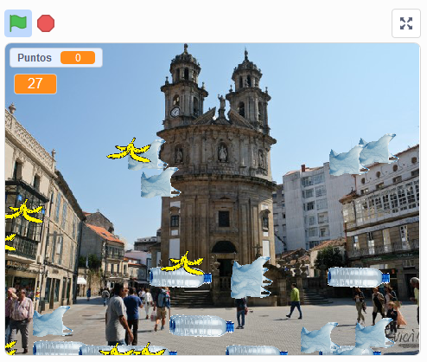Click the Puntos score variable monitor

tap(56, 58)
